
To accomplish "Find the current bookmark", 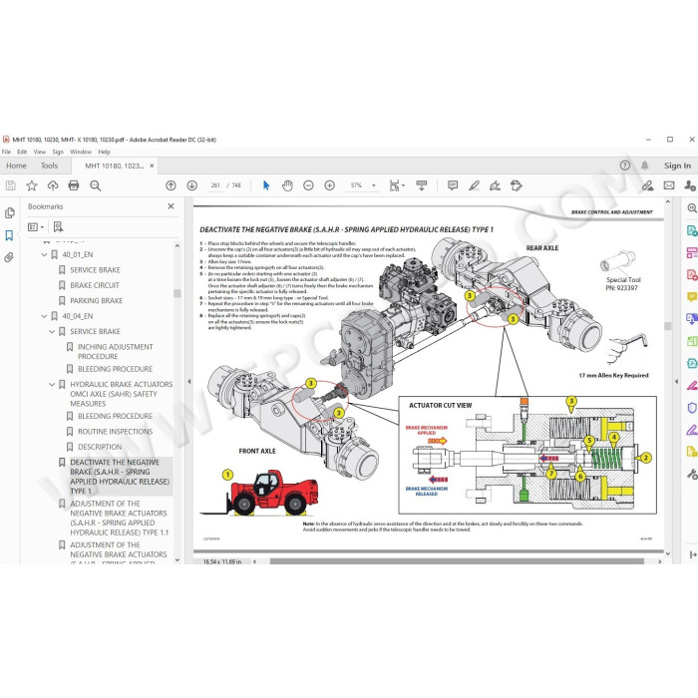I will pyautogui.click(x=58, y=227).
